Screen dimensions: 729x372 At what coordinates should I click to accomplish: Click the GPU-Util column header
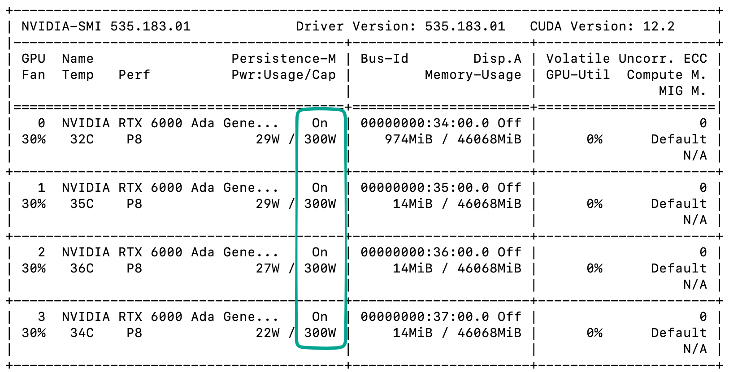pos(577,75)
